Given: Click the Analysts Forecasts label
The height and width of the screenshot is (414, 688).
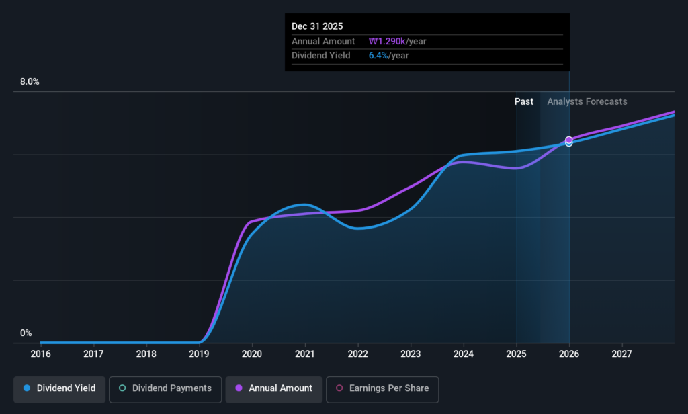Looking at the screenshot, I should (587, 101).
